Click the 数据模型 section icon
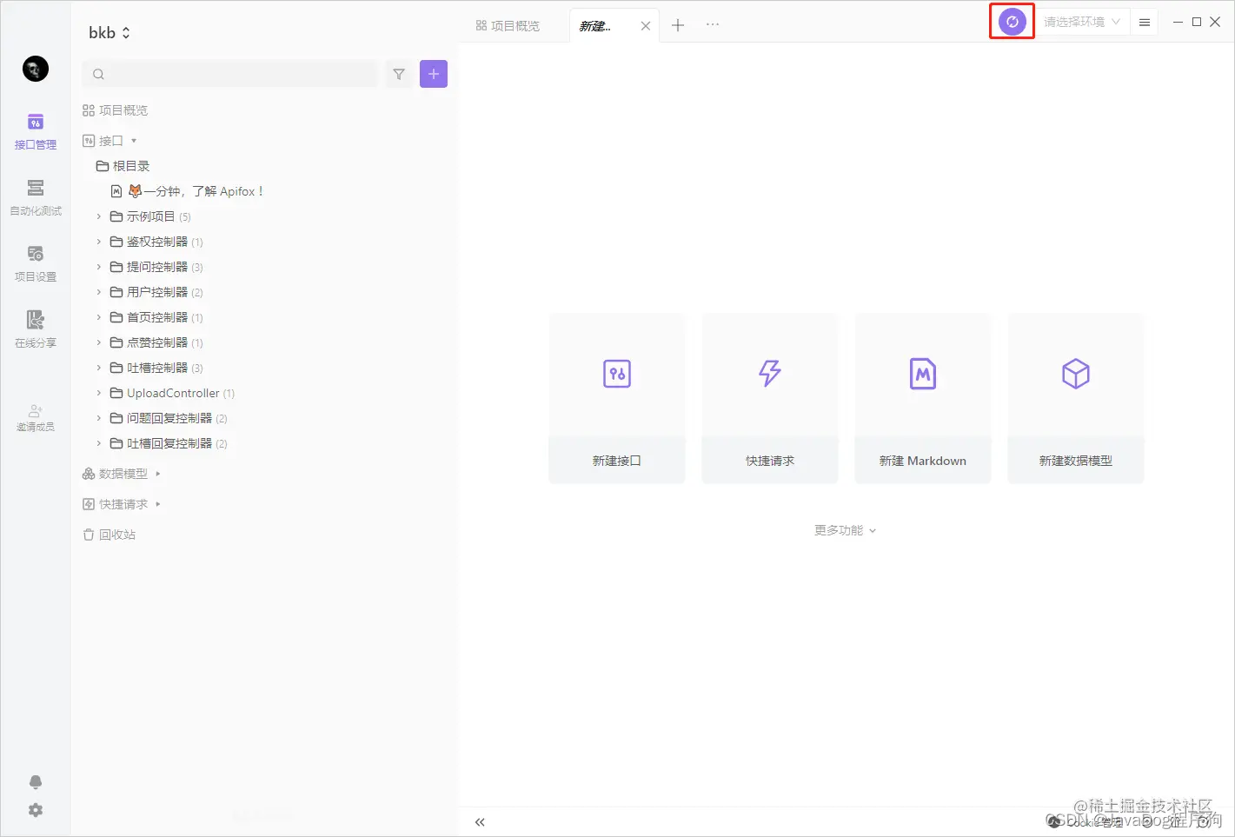Screen dimensions: 1235x837 [x=89, y=474]
